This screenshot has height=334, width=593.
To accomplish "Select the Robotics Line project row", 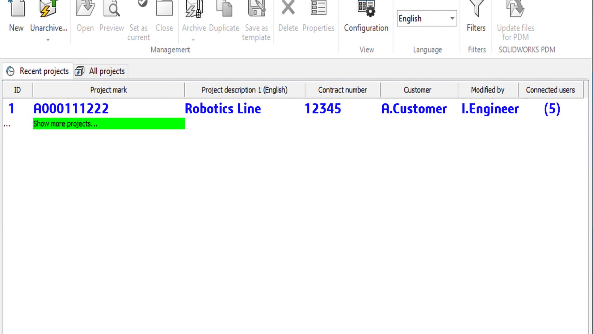I will [x=223, y=109].
